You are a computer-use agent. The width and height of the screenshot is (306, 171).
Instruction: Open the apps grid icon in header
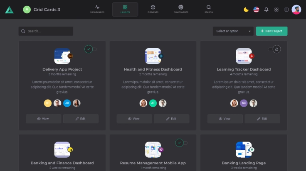[x=276, y=10]
